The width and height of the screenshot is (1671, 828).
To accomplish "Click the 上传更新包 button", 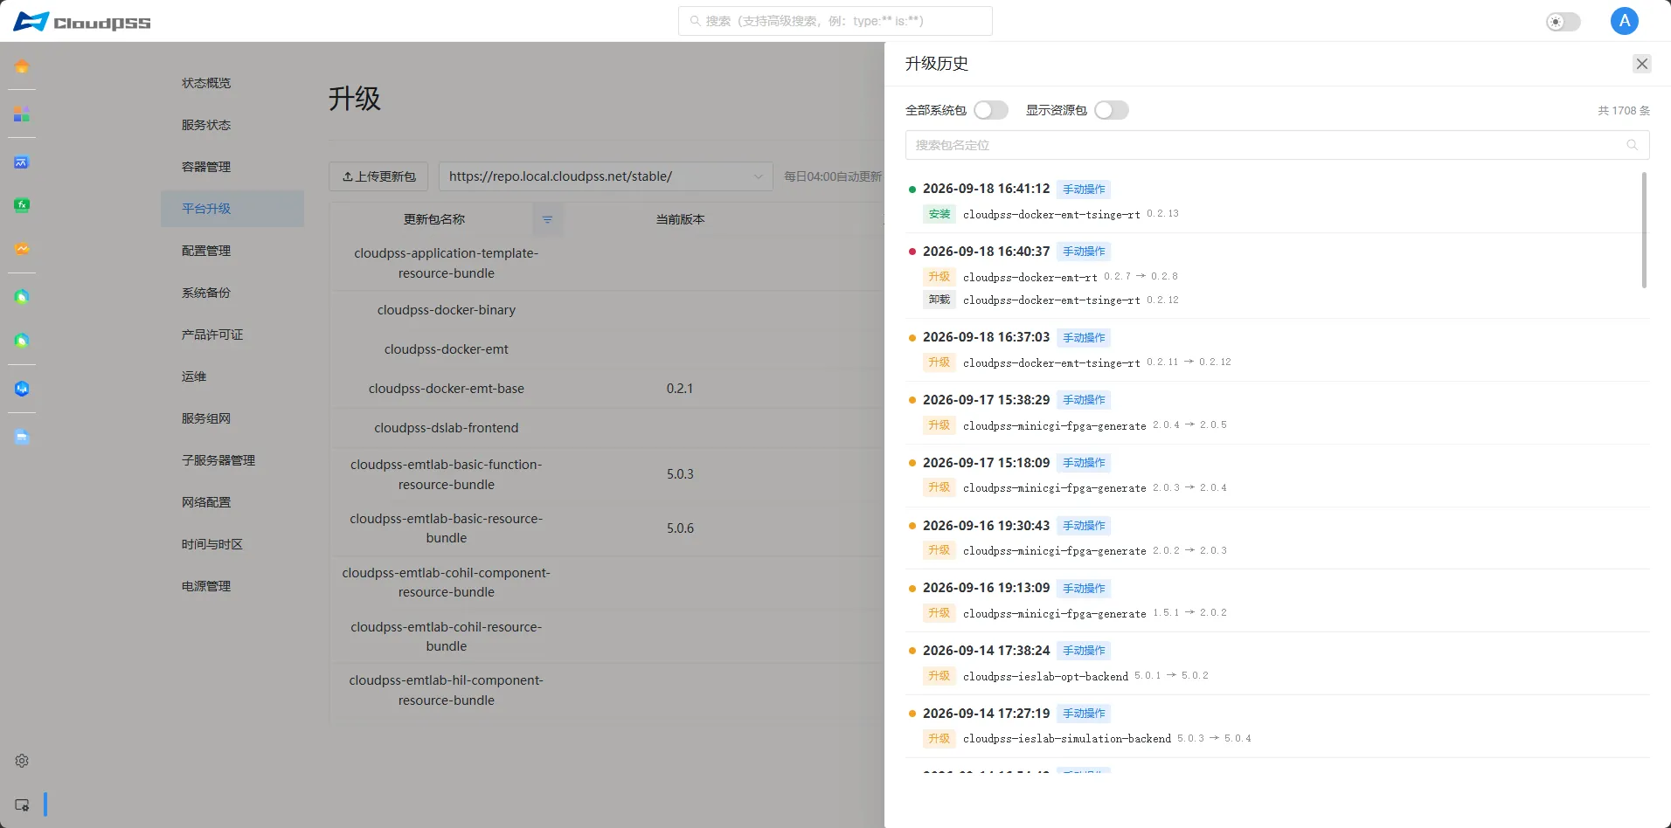I will click(378, 176).
